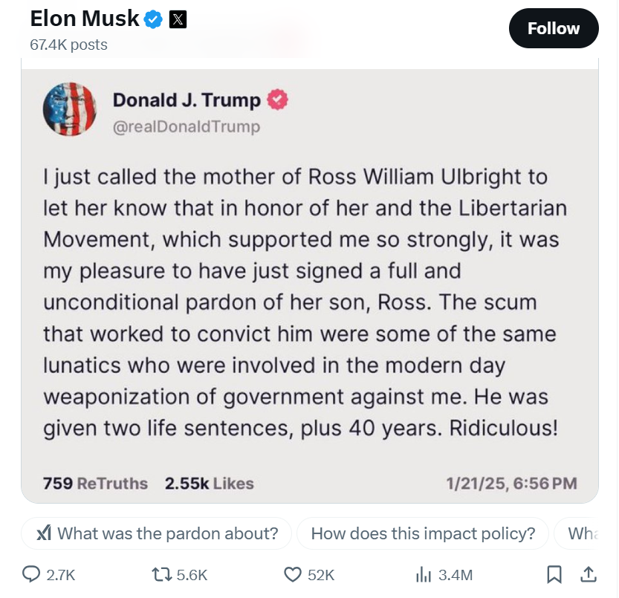View post analytics bar chart icon
Screen dimensions: 619x598
click(424, 575)
